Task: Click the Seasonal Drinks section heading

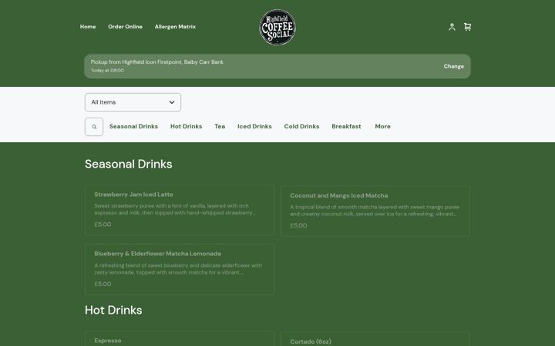Action: (x=129, y=165)
